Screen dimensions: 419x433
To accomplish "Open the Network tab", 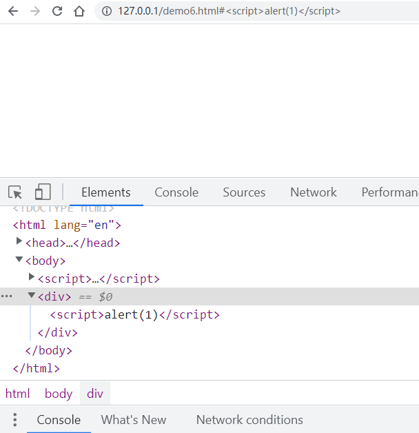I will [314, 192].
